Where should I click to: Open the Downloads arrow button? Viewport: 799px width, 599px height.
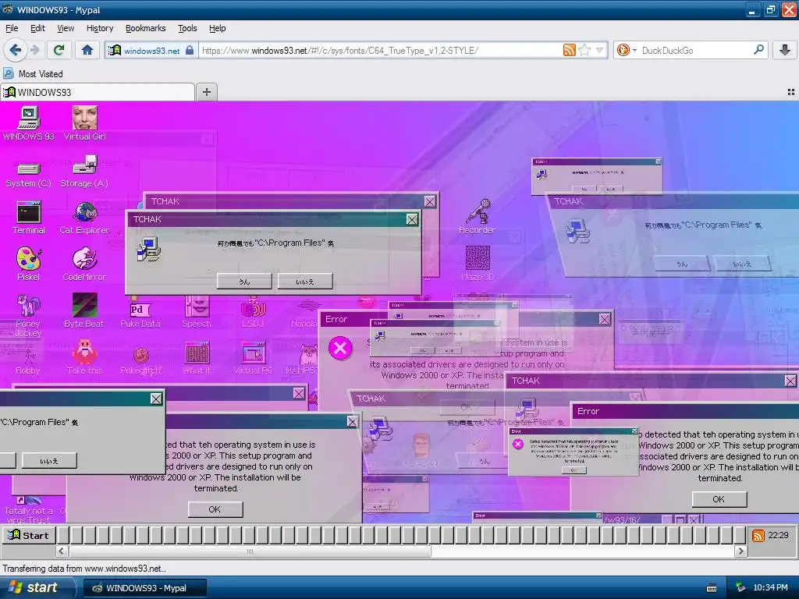point(785,50)
